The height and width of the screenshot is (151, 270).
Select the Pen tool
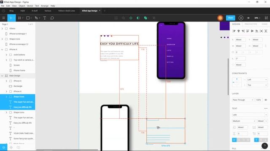[36, 18]
